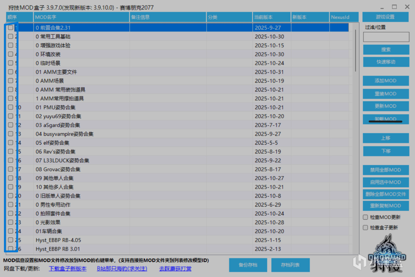Select the 0 AMM场景 mod name
Image resolution: width=415 pixels, height=277 pixels.
tap(50, 81)
